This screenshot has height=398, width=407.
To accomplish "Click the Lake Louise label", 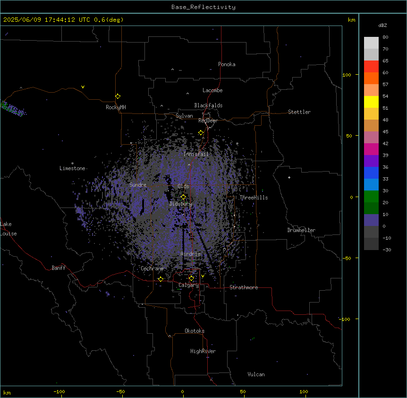I will pos(8,229).
